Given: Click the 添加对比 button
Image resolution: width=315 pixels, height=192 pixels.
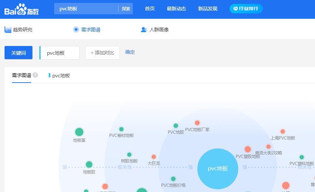Looking at the screenshot, I should (x=102, y=52).
